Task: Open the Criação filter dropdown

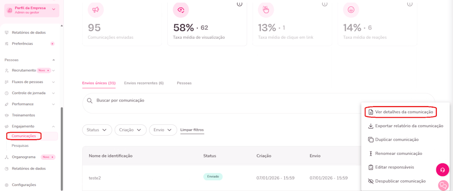Action: pyautogui.click(x=130, y=130)
